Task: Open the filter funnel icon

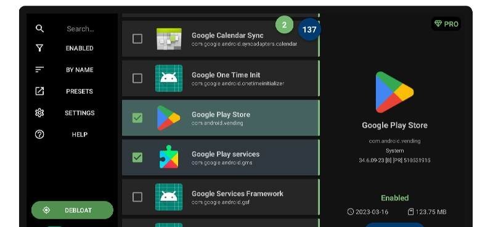Action: 39,48
